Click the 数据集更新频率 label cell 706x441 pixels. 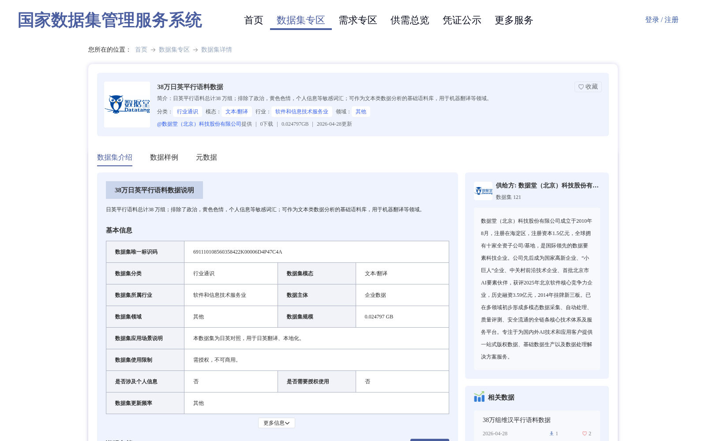(x=145, y=403)
